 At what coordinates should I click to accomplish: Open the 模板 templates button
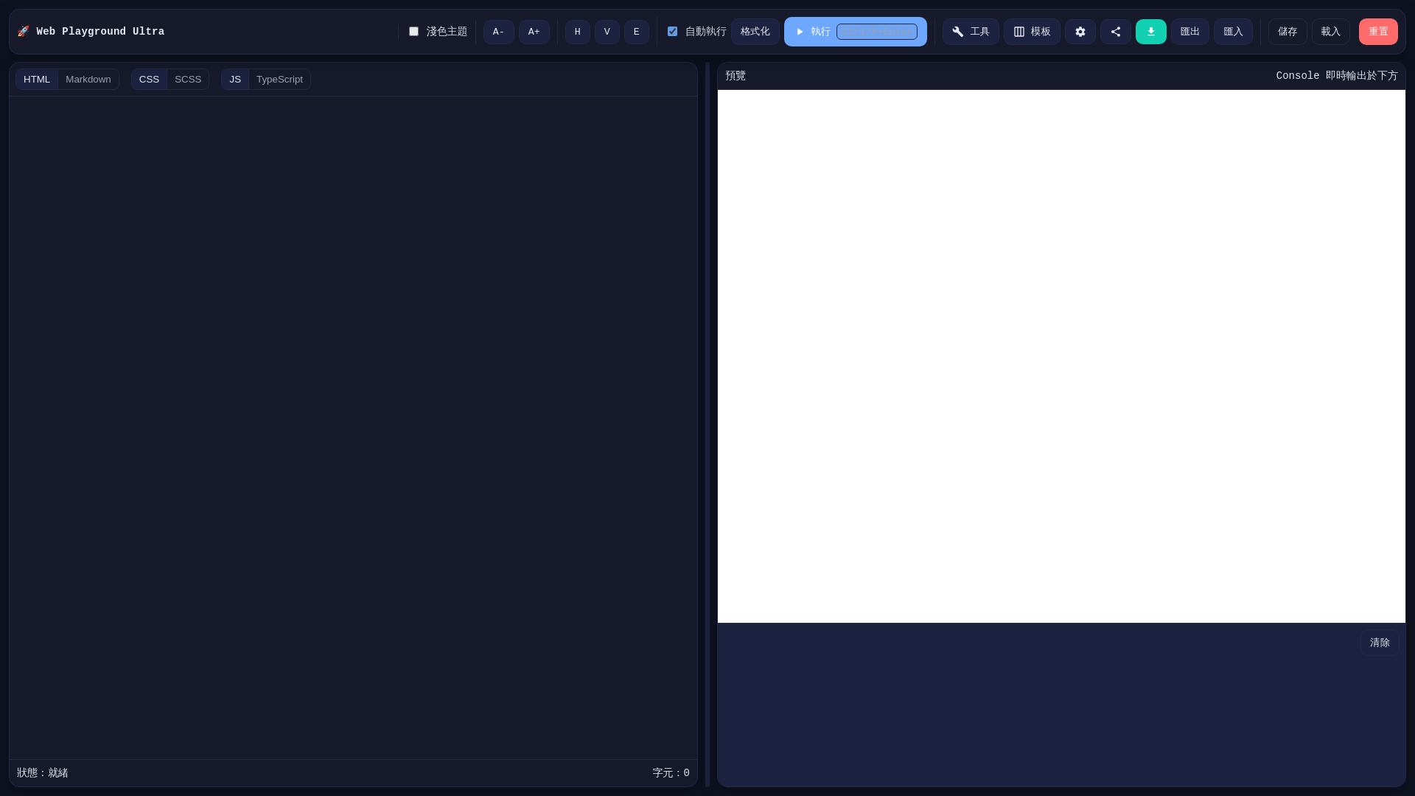pos(1032,32)
